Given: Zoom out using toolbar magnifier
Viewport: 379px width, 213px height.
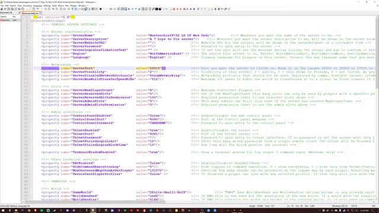Looking at the screenshot, I should [x=57, y=9].
